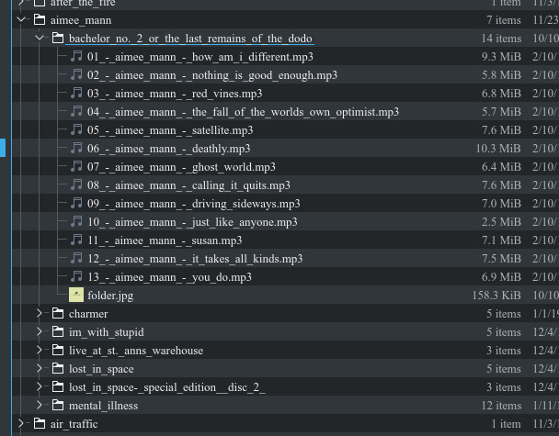The height and width of the screenshot is (436, 559).
Task: Click the 14 items count
Action: (x=501, y=39)
